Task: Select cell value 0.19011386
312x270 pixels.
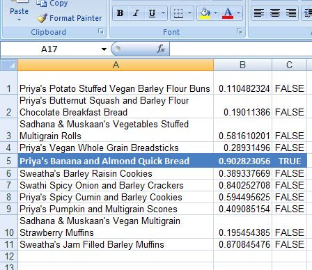Action: point(242,106)
